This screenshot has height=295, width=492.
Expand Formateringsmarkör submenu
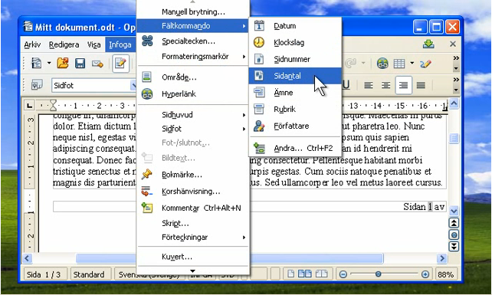(x=193, y=57)
